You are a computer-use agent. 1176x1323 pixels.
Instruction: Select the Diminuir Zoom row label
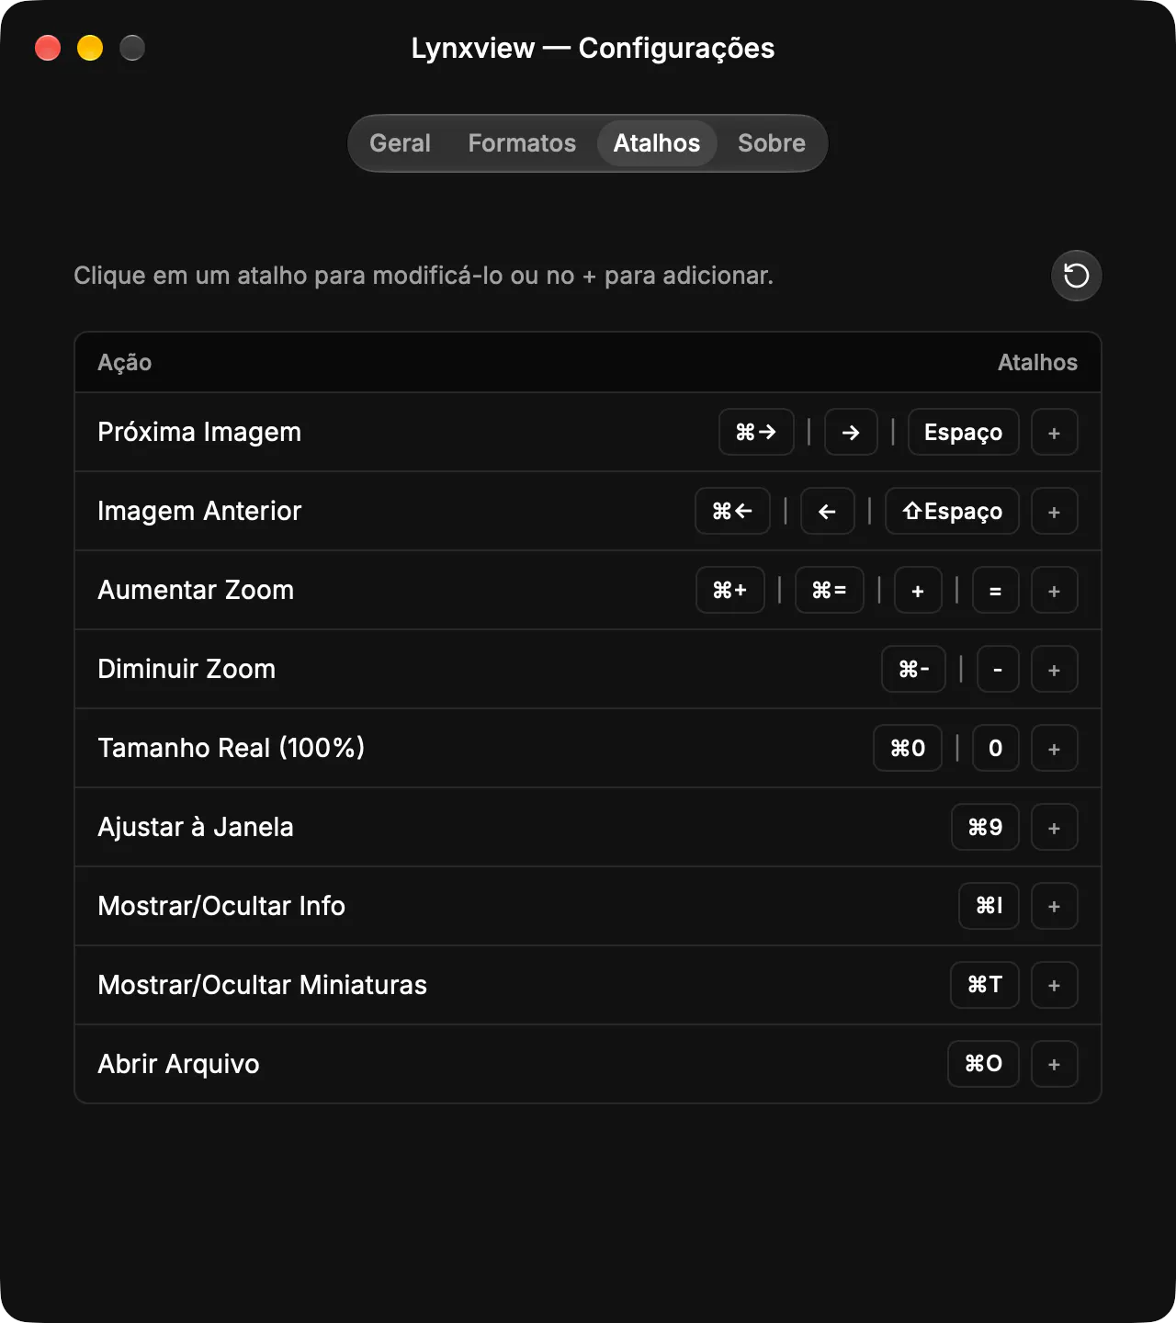(187, 669)
